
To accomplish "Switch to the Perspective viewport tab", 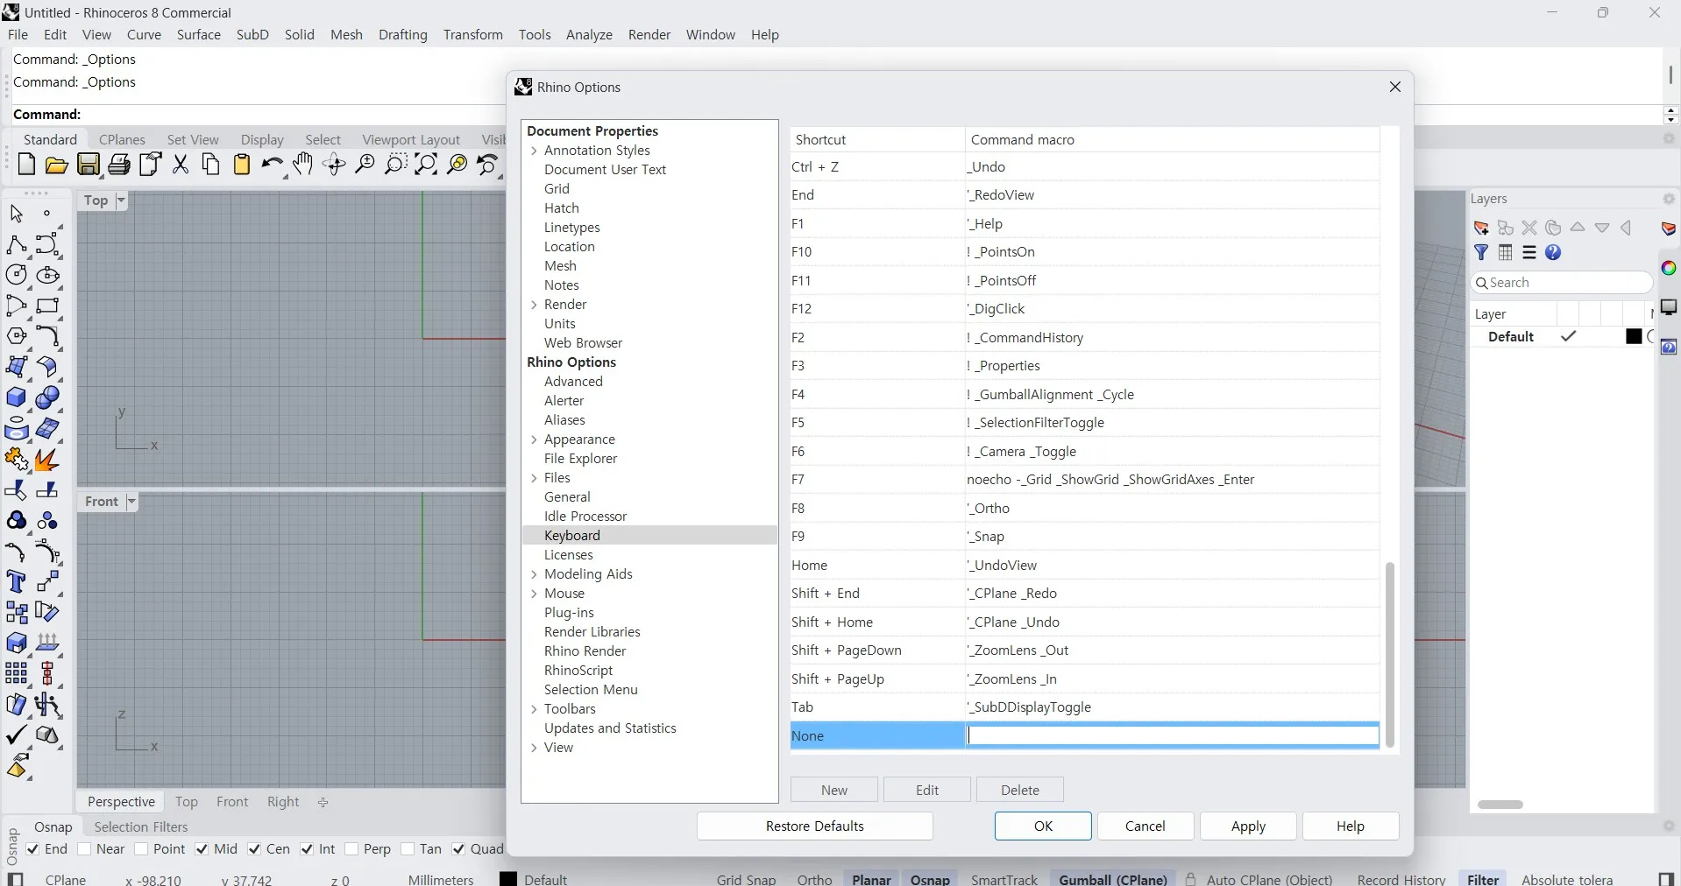I will 121,802.
